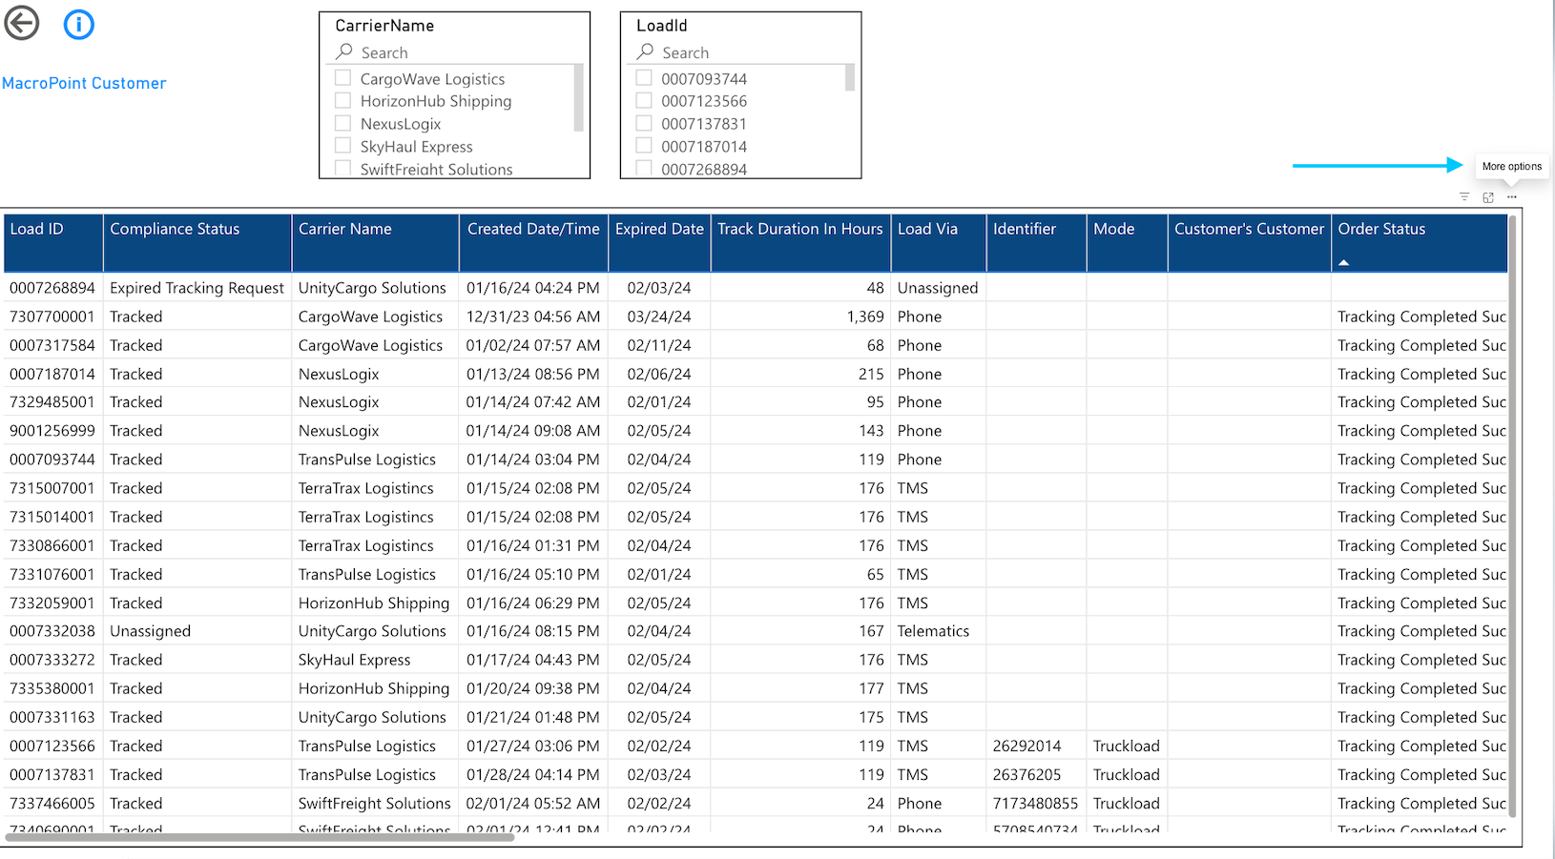Sort by Identifier column header
The width and height of the screenshot is (1555, 859).
pos(1036,243)
